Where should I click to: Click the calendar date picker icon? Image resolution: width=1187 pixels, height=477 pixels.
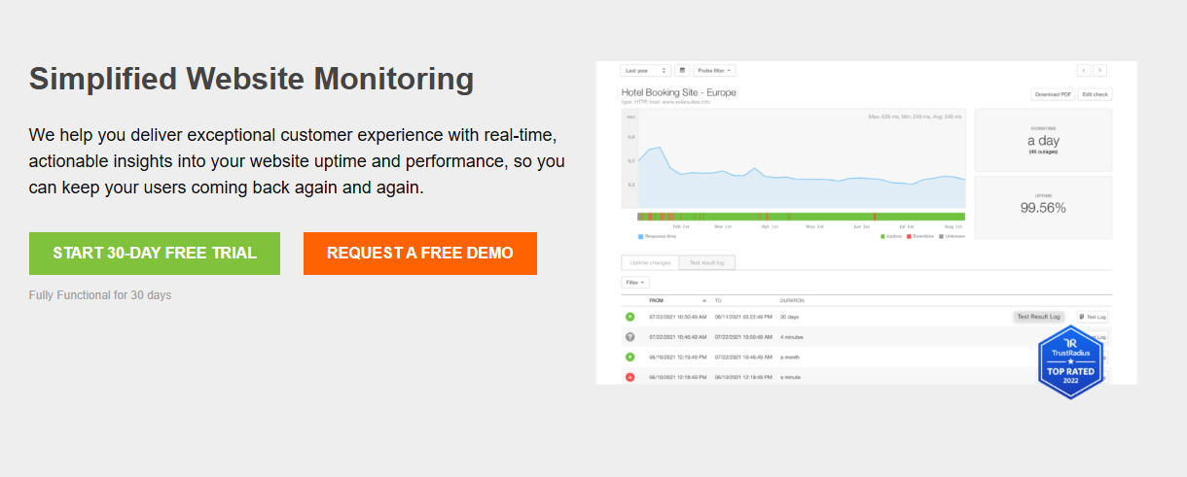point(682,71)
